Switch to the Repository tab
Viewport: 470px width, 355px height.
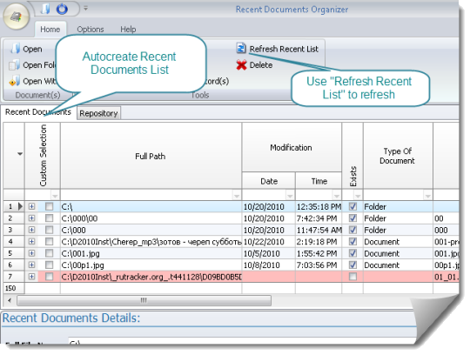tap(98, 113)
